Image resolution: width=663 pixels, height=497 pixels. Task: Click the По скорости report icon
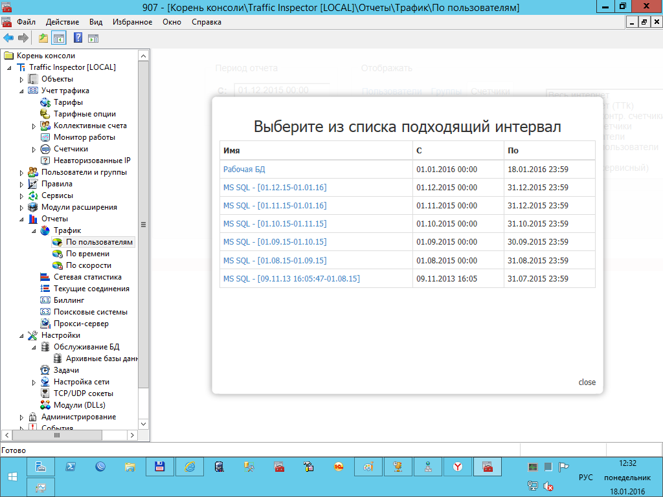pos(58,265)
